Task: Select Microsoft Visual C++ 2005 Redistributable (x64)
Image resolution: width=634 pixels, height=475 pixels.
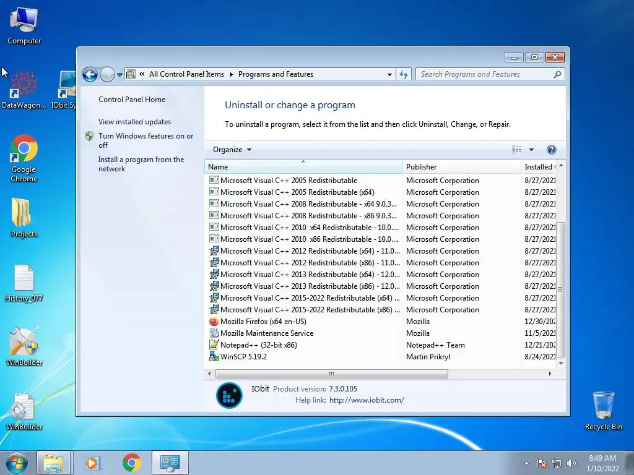Action: coord(297,192)
